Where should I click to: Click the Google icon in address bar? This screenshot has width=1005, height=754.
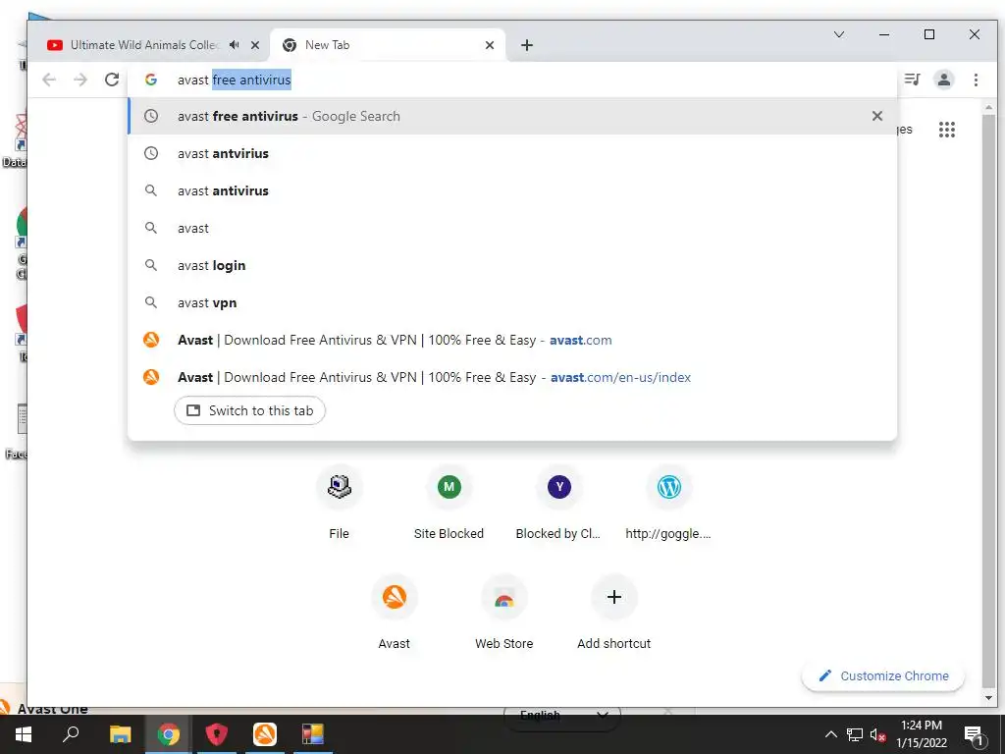pos(151,80)
